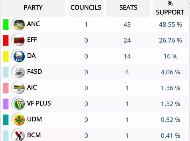Click the yellow DA color swatch
Screen dimensions: 190x141
point(6,56)
